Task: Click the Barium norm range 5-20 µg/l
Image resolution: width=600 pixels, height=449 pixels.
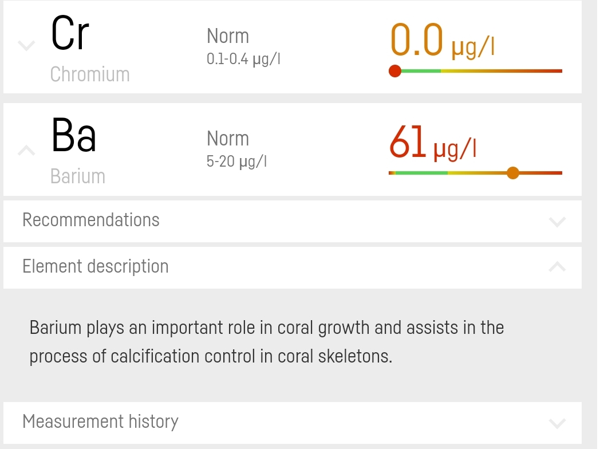Action: click(x=236, y=162)
